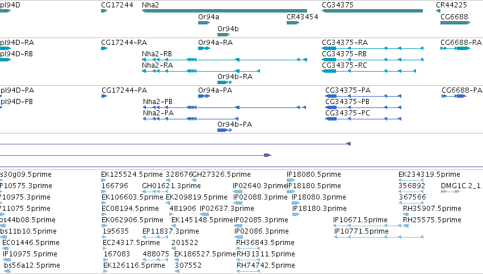This screenshot has width=483, height=274.
Task: Select the IP18180.5prime EST label
Action: (314, 186)
